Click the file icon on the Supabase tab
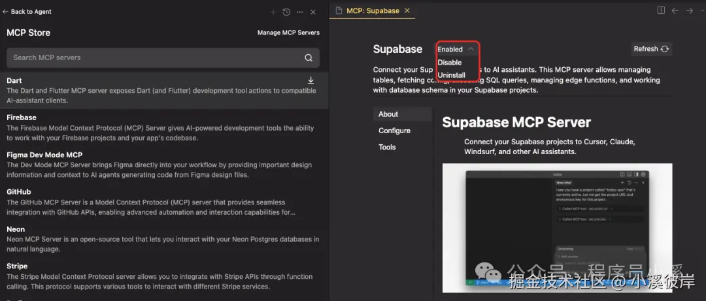Screen dimensions: 706x301 339,10
